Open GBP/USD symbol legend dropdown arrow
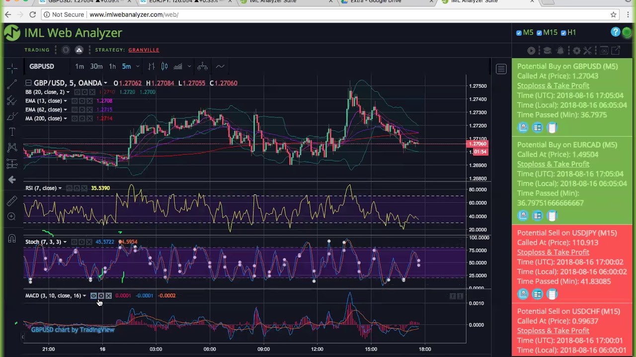636x357 pixels. [x=105, y=83]
